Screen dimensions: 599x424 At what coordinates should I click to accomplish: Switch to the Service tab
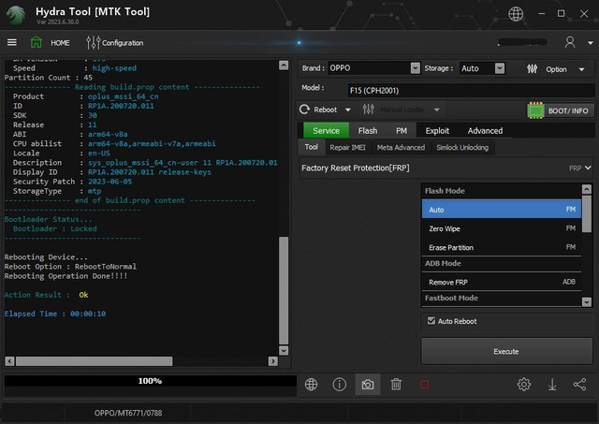pyautogui.click(x=326, y=131)
